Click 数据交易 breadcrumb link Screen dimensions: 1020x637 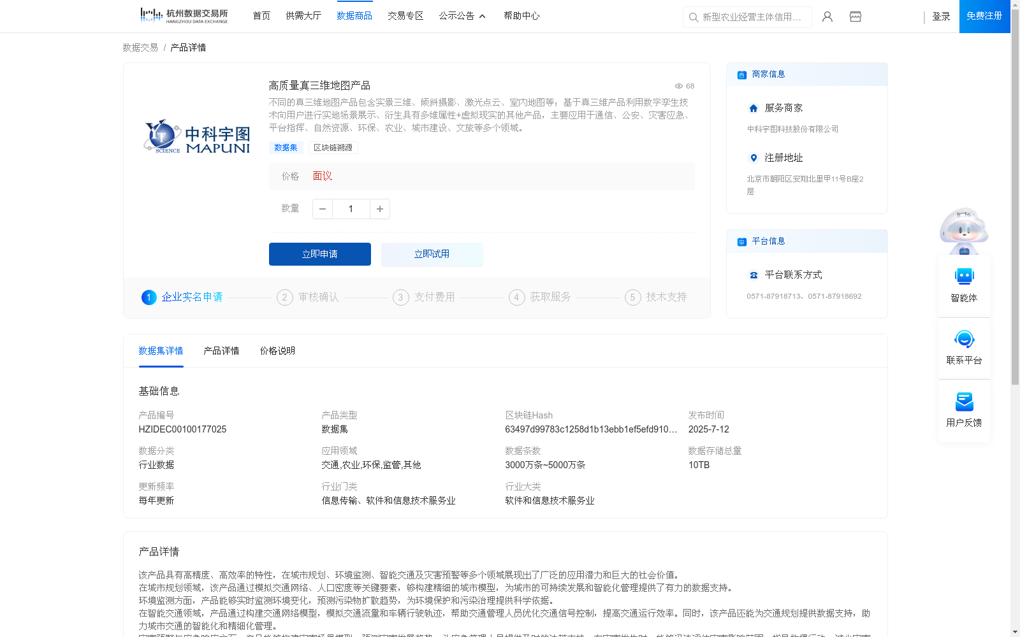click(x=140, y=48)
